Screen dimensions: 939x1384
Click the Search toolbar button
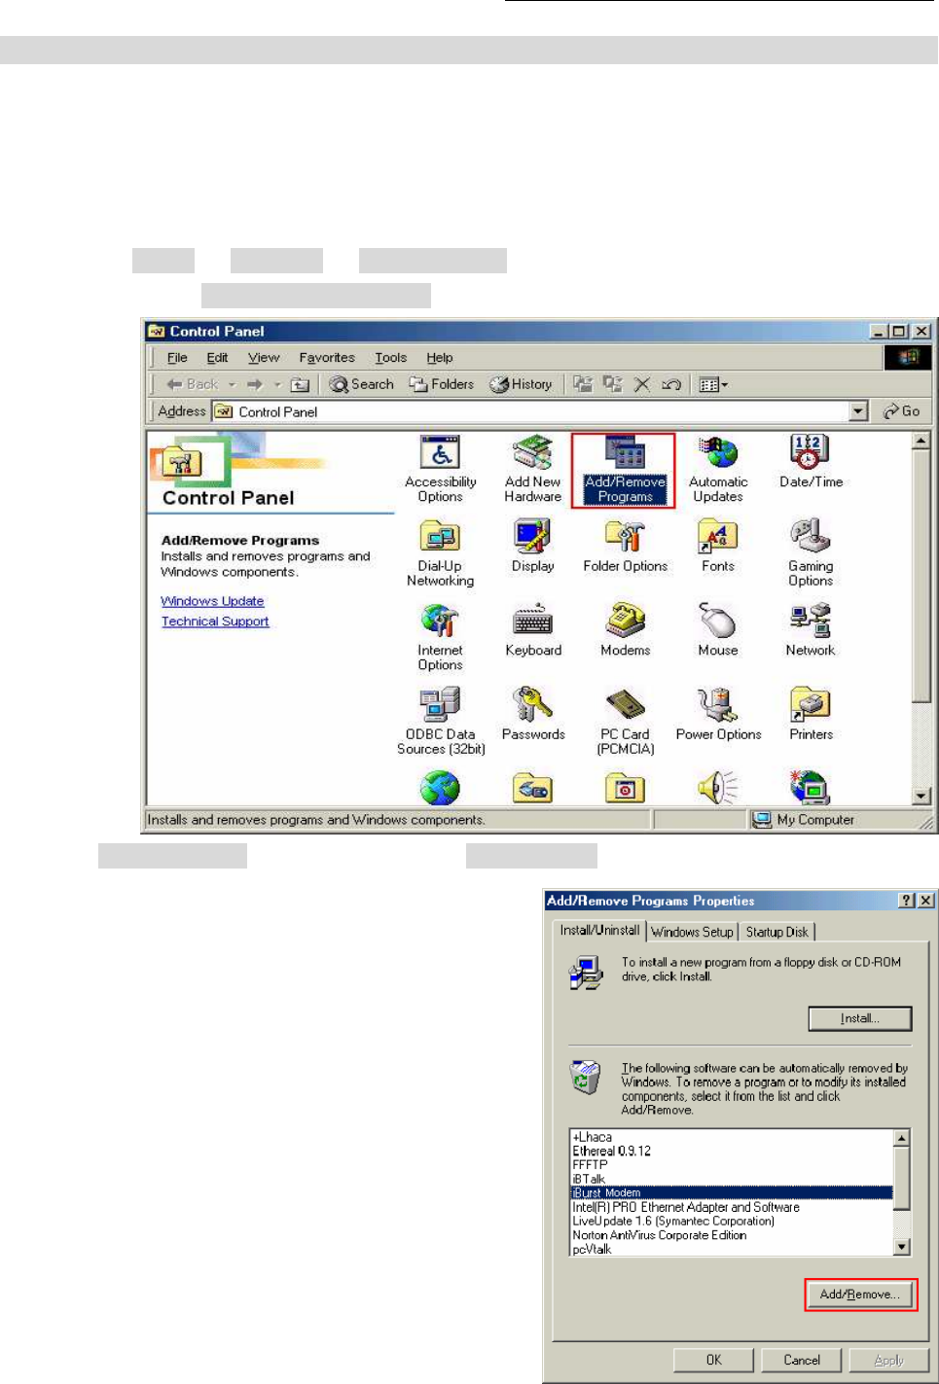361,384
